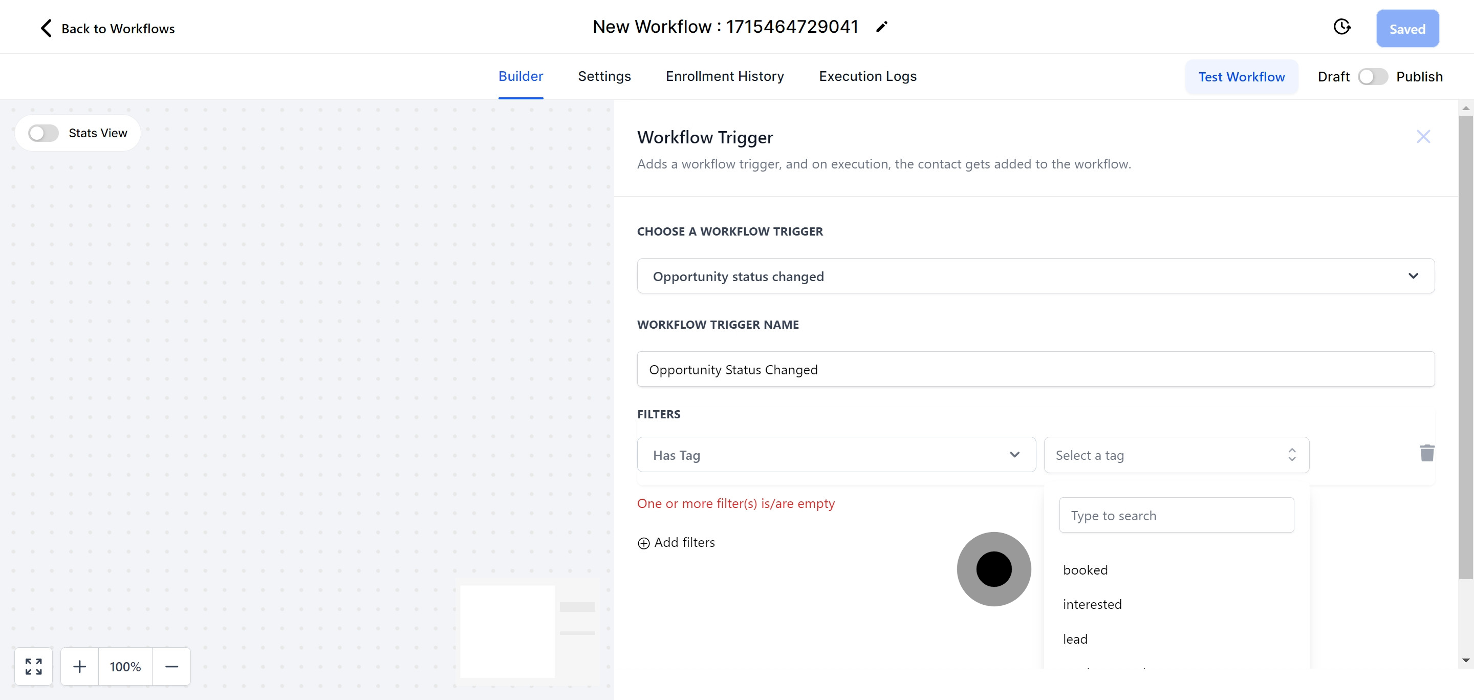Click the back arrow to Workflows

(x=47, y=28)
